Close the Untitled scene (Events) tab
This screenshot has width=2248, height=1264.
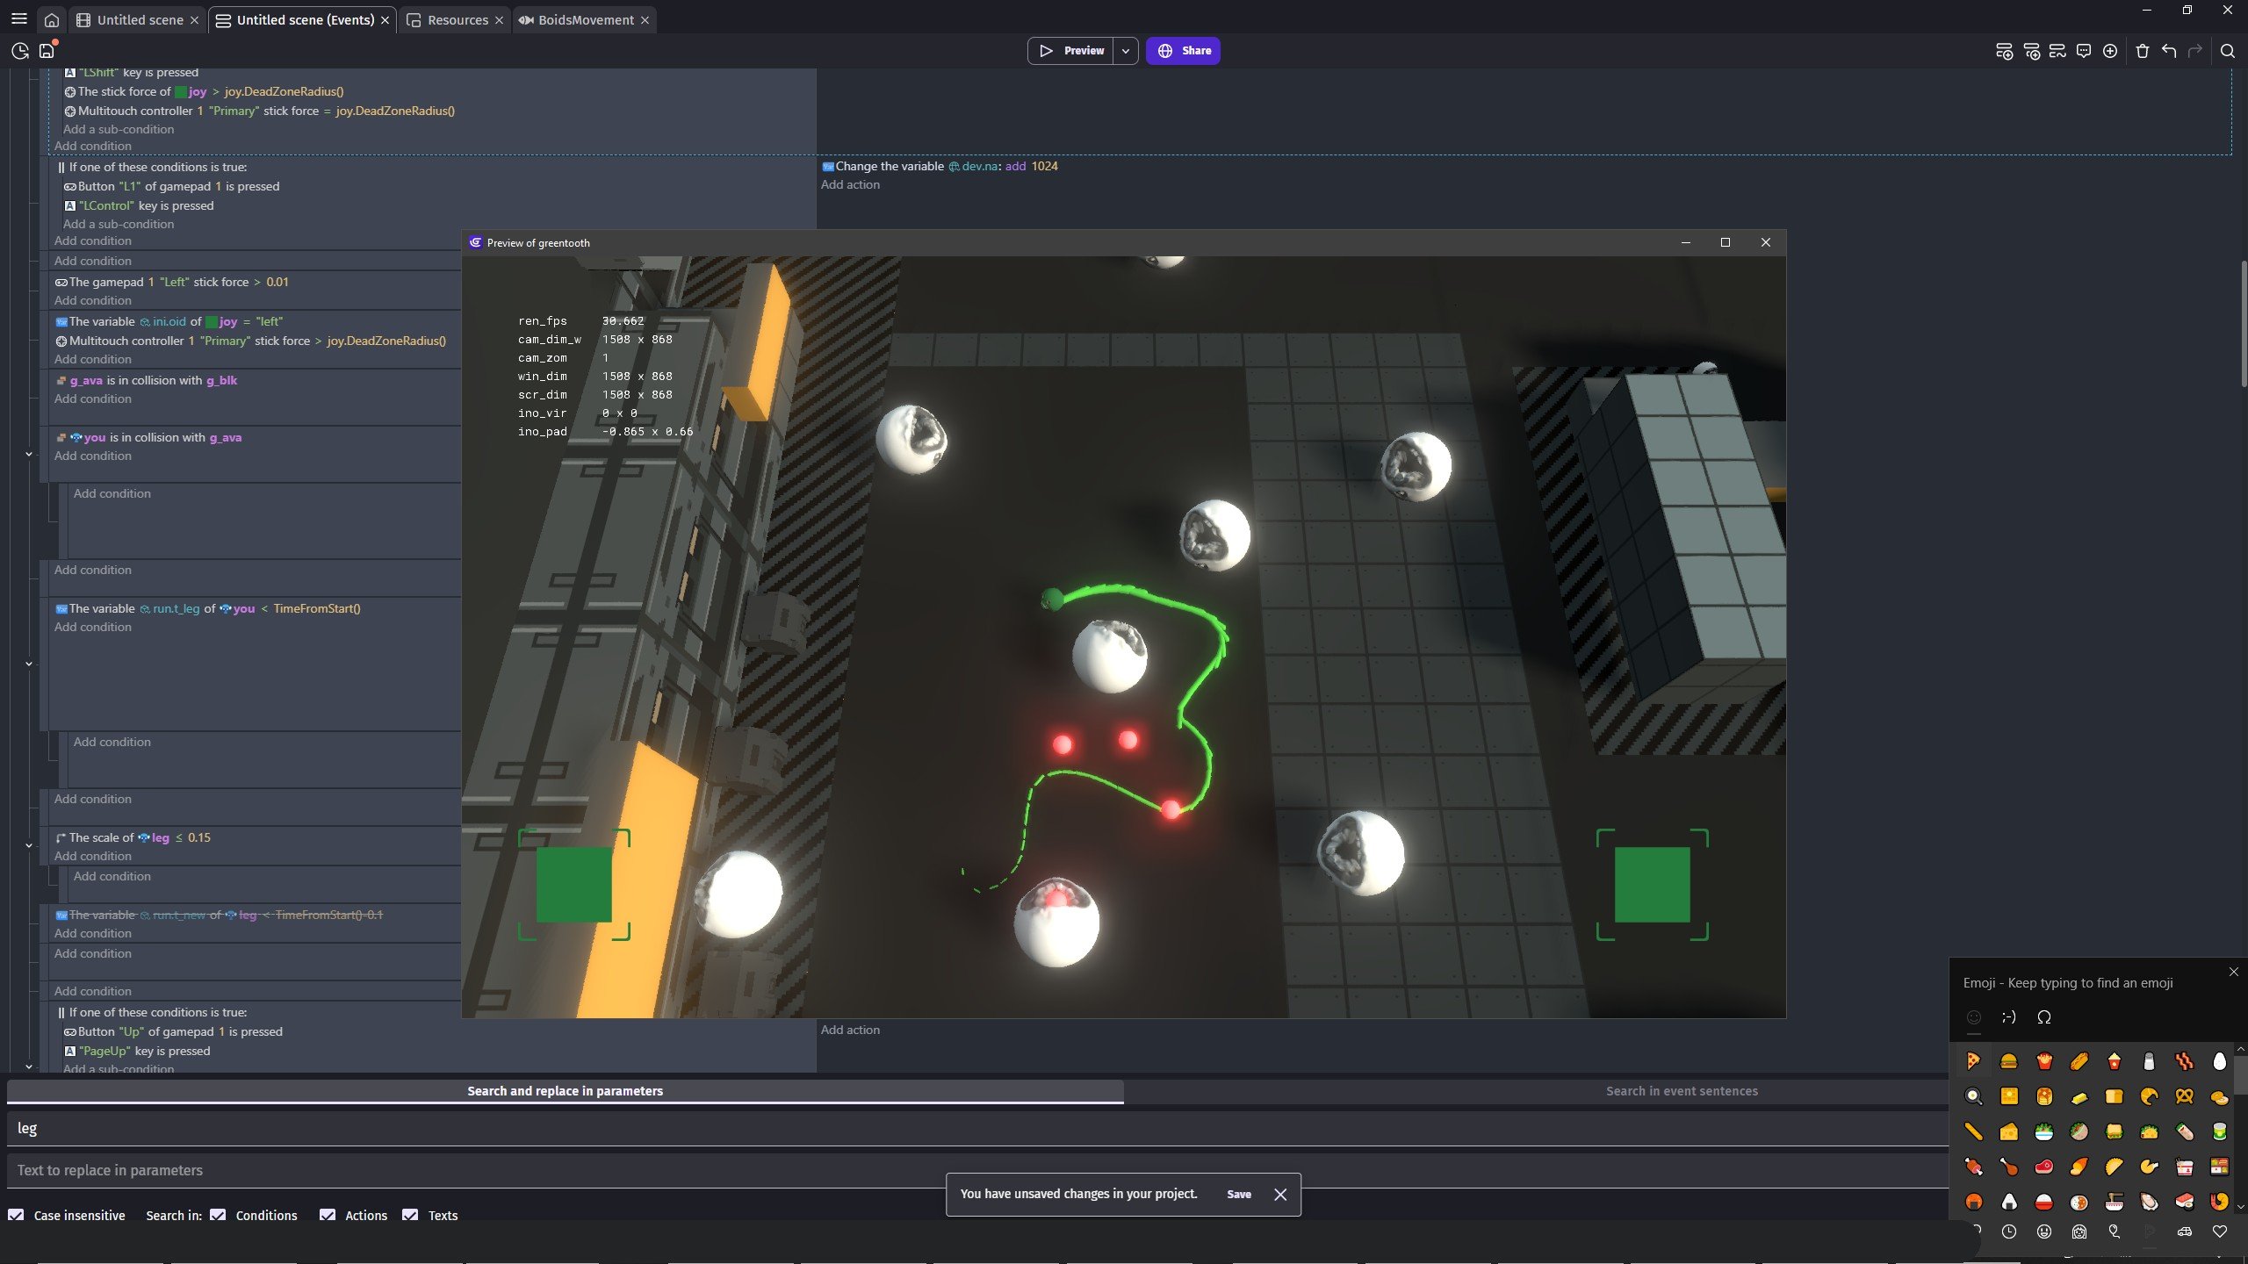tap(385, 19)
